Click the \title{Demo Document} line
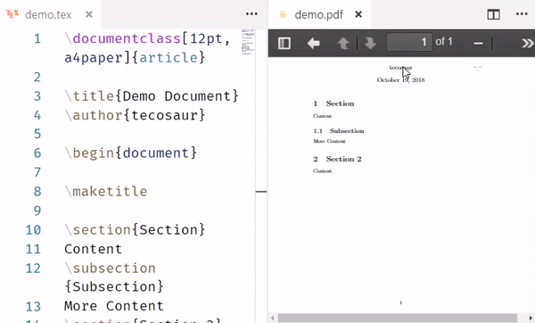The width and height of the screenshot is (535, 323). (x=152, y=96)
